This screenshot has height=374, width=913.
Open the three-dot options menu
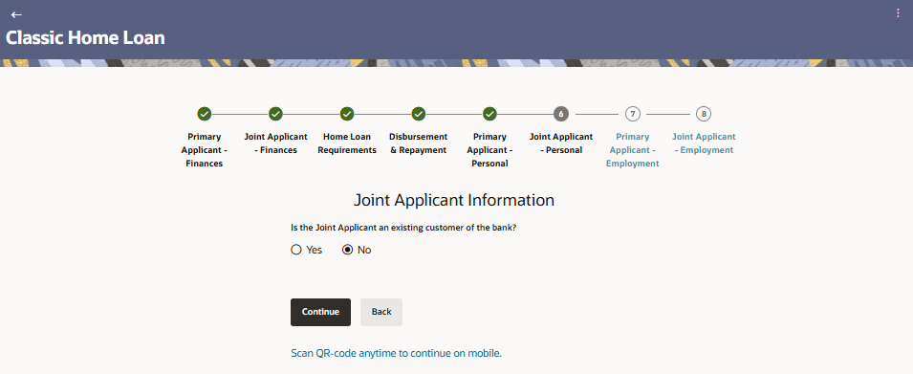[x=898, y=14]
